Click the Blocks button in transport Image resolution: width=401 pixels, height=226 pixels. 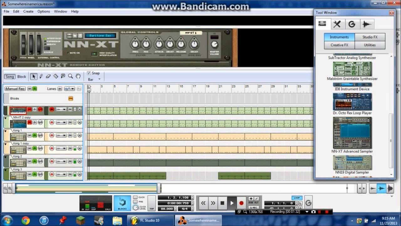click(122, 203)
